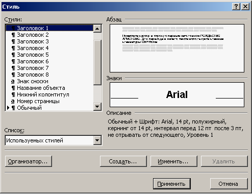The height and width of the screenshot is (195, 252).
Task: Click the Изменить button
Action: [x=173, y=161]
